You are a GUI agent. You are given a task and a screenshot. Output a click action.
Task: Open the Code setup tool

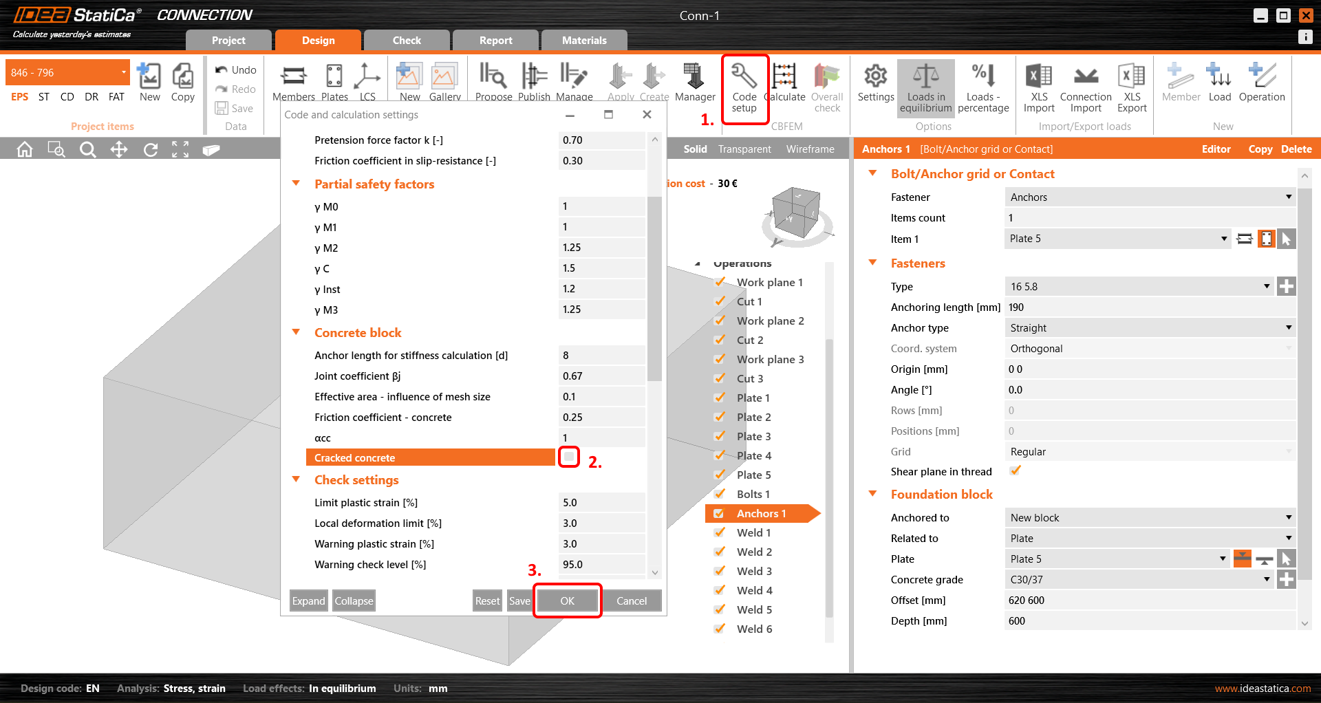[744, 89]
